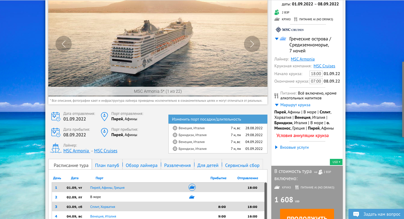Click the at-sea ship icon for day 2
The height and width of the screenshot is (219, 404).
pyautogui.click(x=192, y=197)
